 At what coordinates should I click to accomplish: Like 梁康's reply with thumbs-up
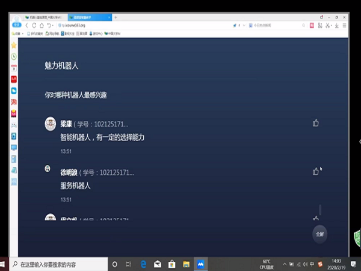(x=316, y=123)
